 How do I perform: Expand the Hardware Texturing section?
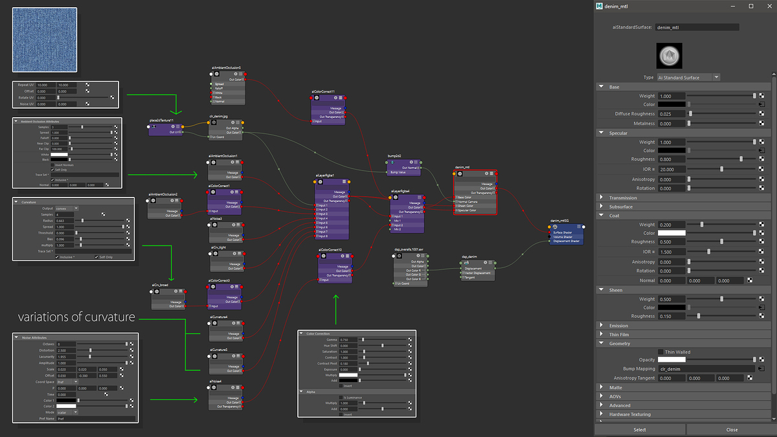click(x=602, y=414)
